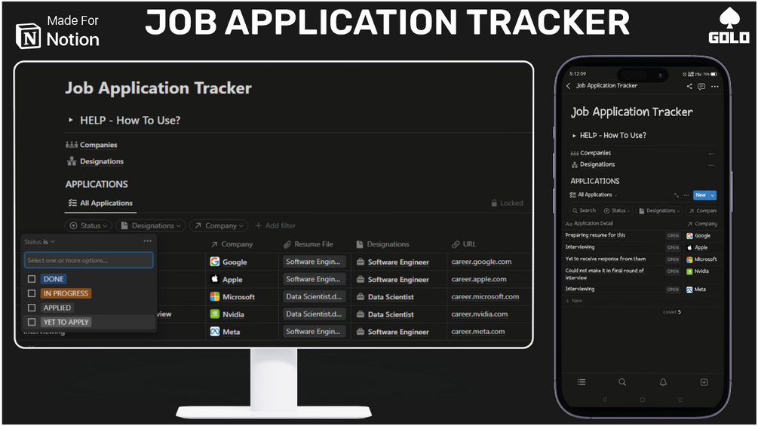Focus the 'Select one or more options' field

pos(88,260)
